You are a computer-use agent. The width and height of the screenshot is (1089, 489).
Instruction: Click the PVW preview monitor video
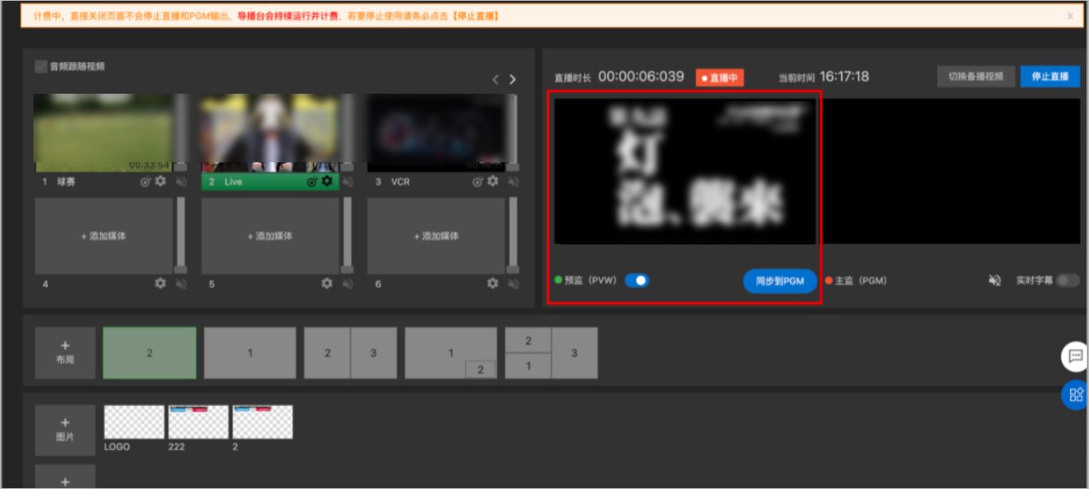685,171
